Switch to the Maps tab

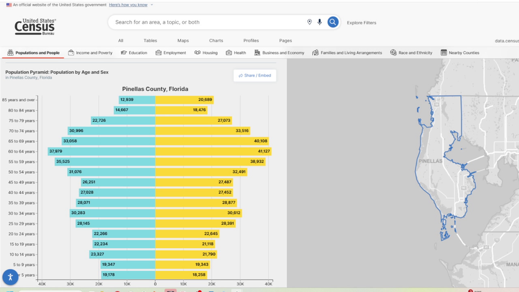pos(183,41)
